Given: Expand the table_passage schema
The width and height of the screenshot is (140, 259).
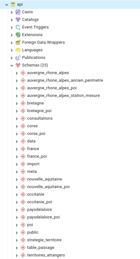Looking at the screenshot, I should click(17, 248).
